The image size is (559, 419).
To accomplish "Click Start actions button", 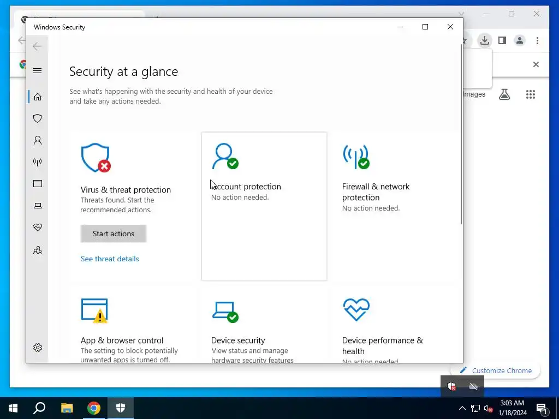I will pos(114,234).
